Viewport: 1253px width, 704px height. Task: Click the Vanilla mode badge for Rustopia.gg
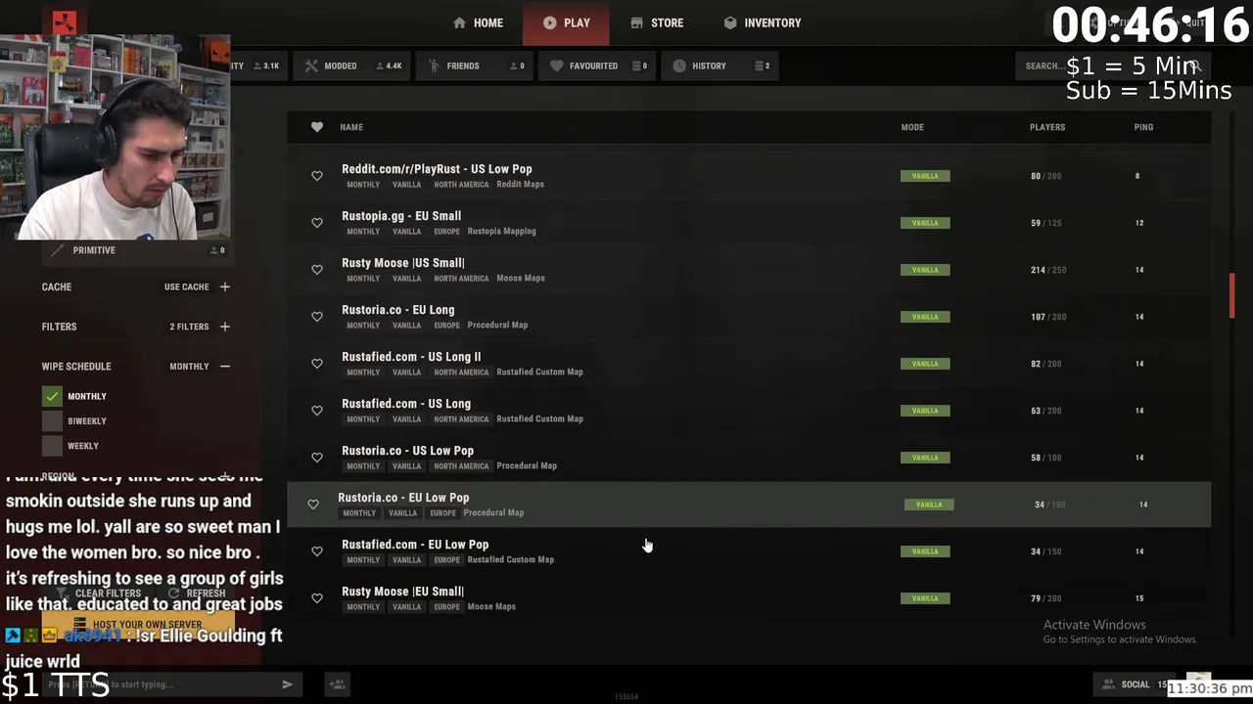(925, 223)
